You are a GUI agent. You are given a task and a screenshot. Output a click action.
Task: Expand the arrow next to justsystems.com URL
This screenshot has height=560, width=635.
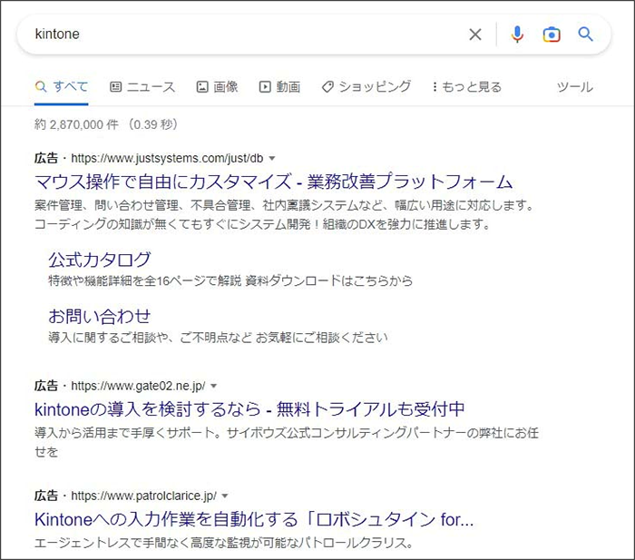272,159
